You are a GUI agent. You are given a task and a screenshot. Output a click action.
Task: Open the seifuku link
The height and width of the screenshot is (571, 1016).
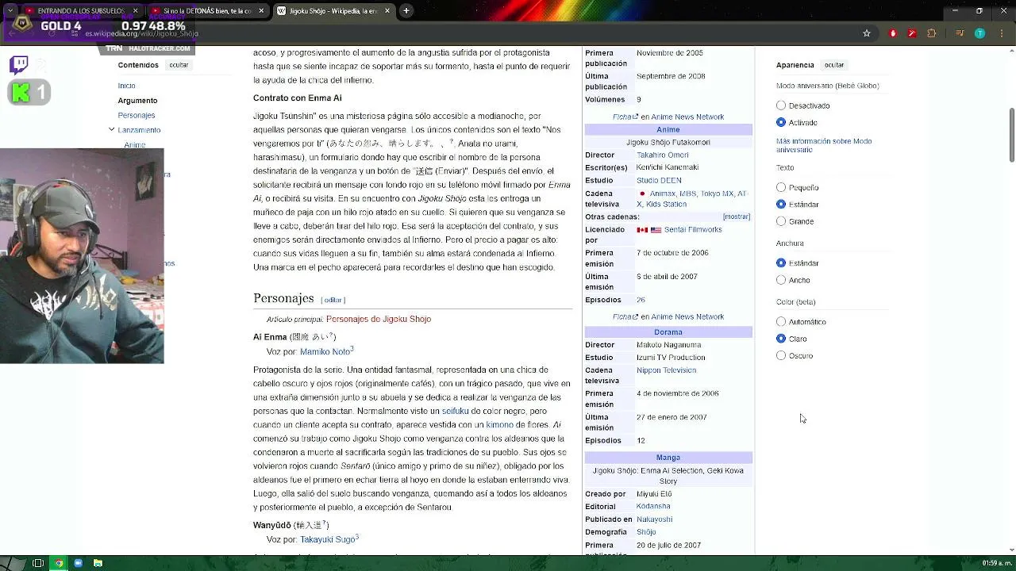pos(456,411)
